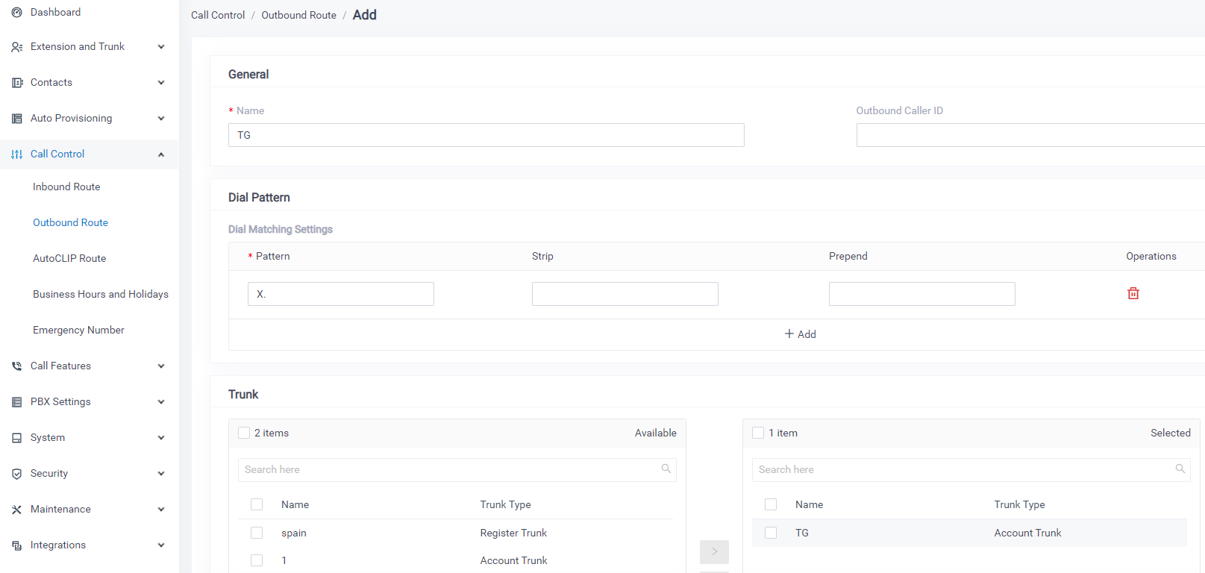Open Emergency Number page
1205x573 pixels.
pos(78,330)
